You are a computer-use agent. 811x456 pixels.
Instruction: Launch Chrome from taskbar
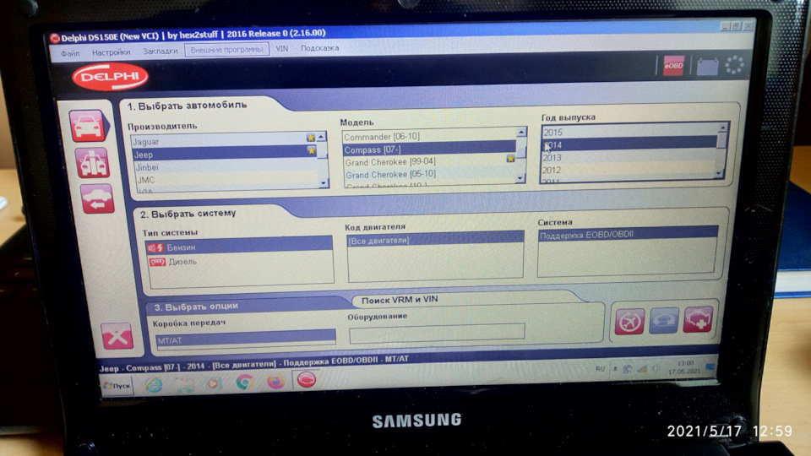pyautogui.click(x=245, y=383)
